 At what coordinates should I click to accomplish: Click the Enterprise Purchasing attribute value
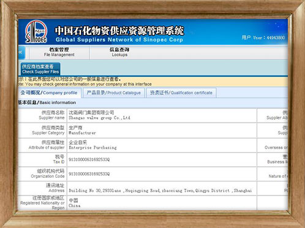[x=92, y=148]
